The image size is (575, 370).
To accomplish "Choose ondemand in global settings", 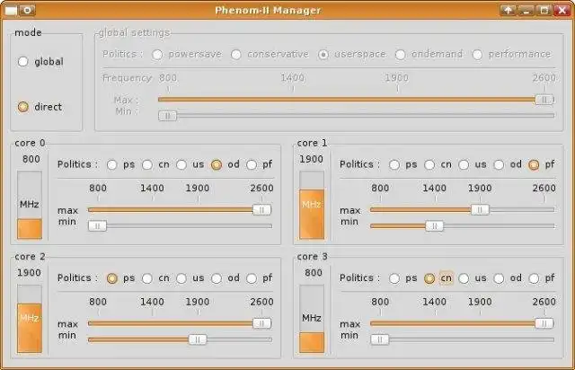I will [x=400, y=55].
